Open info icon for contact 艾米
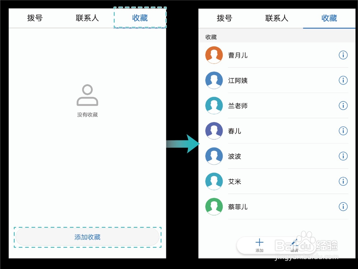358x269 pixels. tap(343, 181)
